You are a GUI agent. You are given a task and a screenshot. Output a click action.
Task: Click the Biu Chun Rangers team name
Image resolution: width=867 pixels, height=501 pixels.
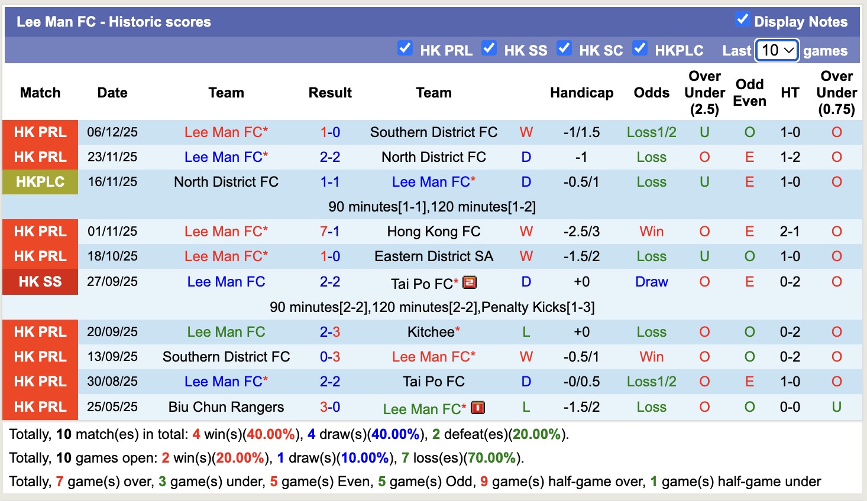226,406
